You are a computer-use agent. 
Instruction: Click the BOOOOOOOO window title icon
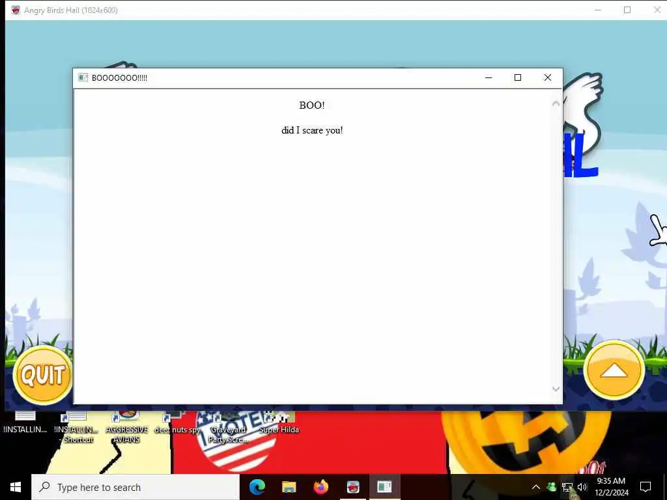[x=83, y=77]
